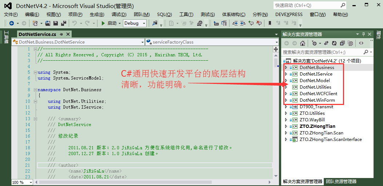Open the Find in Files icon
383x186 pixels.
pos(155,24)
